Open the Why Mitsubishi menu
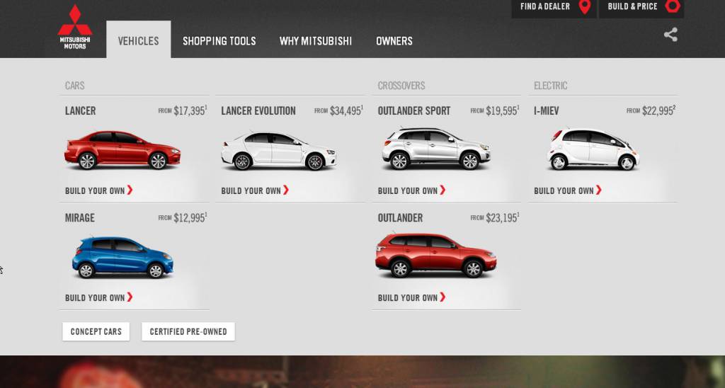This screenshot has width=725, height=388. tap(316, 41)
